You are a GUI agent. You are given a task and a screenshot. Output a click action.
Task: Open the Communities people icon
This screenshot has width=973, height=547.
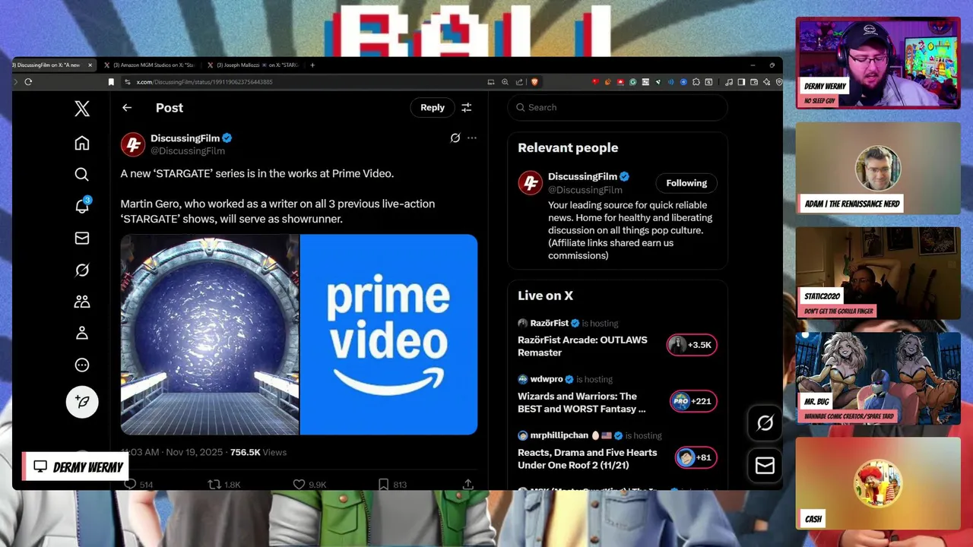(x=82, y=302)
